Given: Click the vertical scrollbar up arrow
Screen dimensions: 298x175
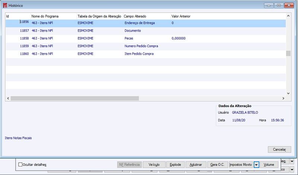Looking at the screenshot, I should point(288,16).
